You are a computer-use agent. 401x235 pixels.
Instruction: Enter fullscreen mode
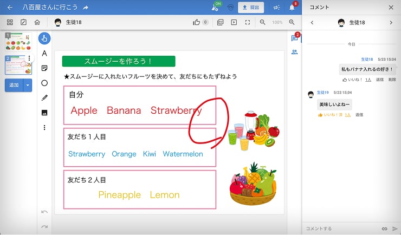point(248,22)
